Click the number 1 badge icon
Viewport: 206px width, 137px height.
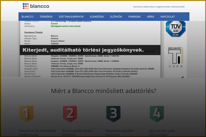coord(26,114)
